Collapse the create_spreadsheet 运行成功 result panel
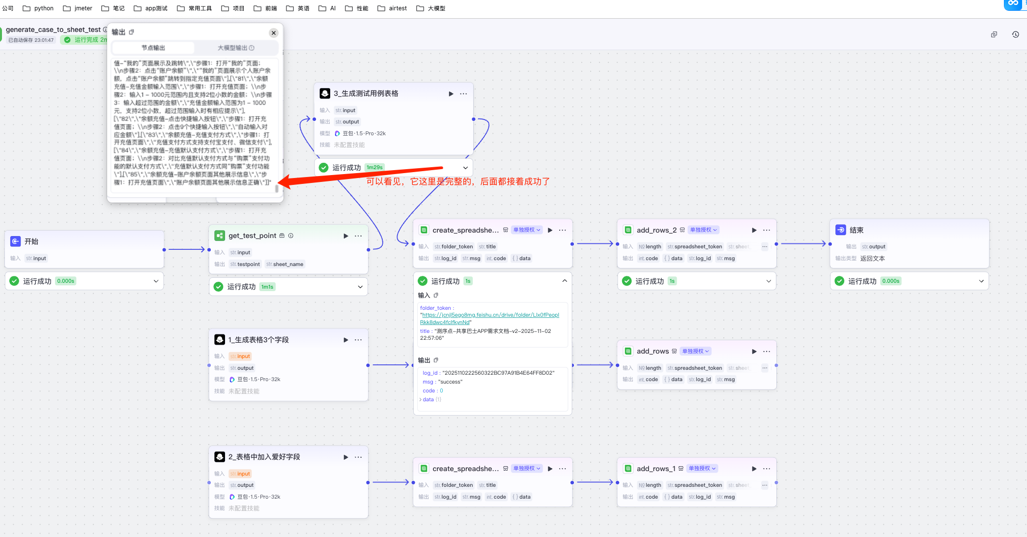The height and width of the screenshot is (537, 1027). (x=564, y=281)
